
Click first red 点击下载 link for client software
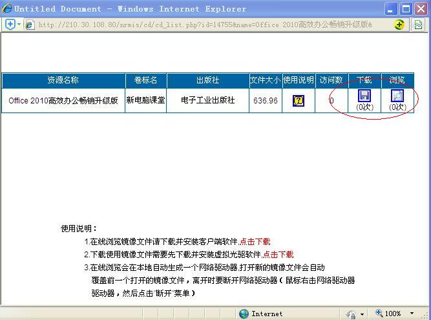click(255, 242)
